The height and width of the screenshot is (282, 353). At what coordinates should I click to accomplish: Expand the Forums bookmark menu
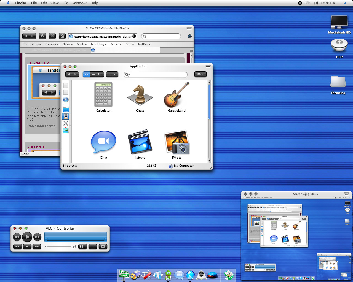pyautogui.click(x=52, y=44)
